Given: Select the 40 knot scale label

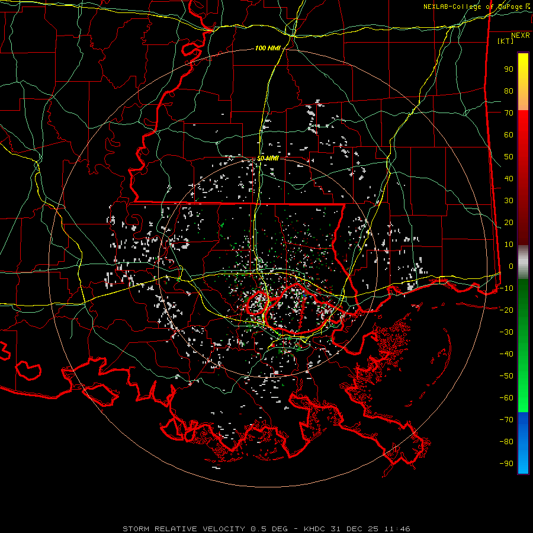Looking at the screenshot, I should [x=509, y=178].
